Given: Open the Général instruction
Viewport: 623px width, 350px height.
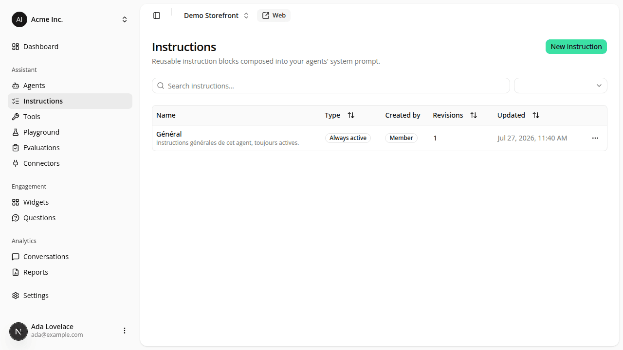Looking at the screenshot, I should coord(169,134).
